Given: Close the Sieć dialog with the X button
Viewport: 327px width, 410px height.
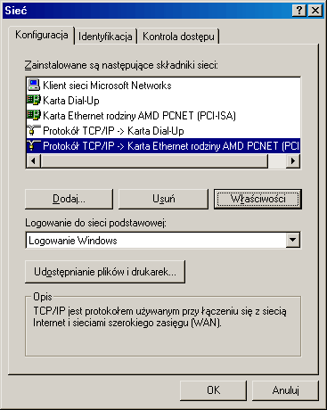Looking at the screenshot, I should point(315,11).
